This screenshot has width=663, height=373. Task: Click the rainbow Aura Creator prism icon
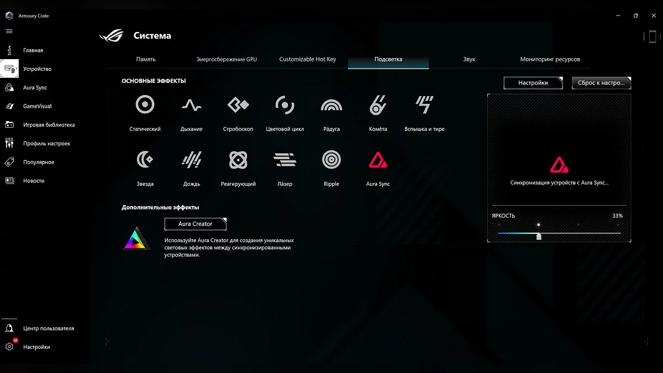tap(136, 239)
